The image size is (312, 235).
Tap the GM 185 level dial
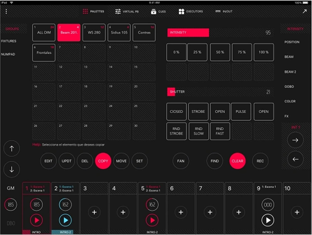tap(11, 205)
